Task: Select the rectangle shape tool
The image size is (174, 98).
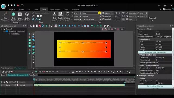Action: click(x=33, y=47)
